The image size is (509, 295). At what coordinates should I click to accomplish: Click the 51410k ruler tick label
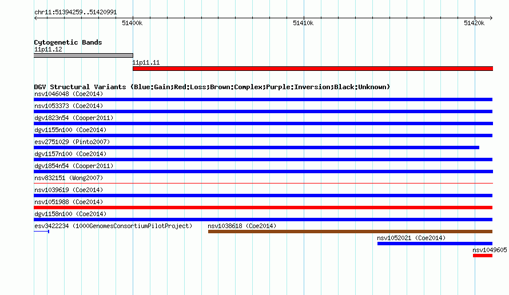point(303,23)
